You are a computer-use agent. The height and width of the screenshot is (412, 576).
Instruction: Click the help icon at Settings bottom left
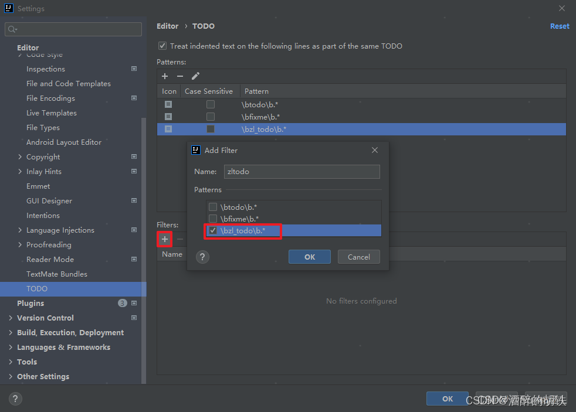click(x=15, y=399)
